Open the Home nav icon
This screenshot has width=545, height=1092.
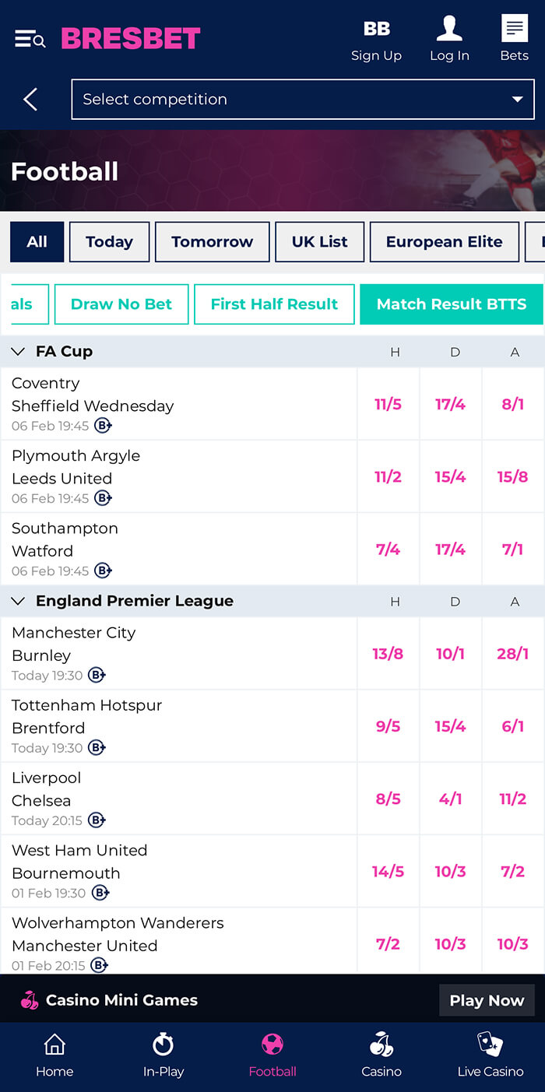(54, 1044)
